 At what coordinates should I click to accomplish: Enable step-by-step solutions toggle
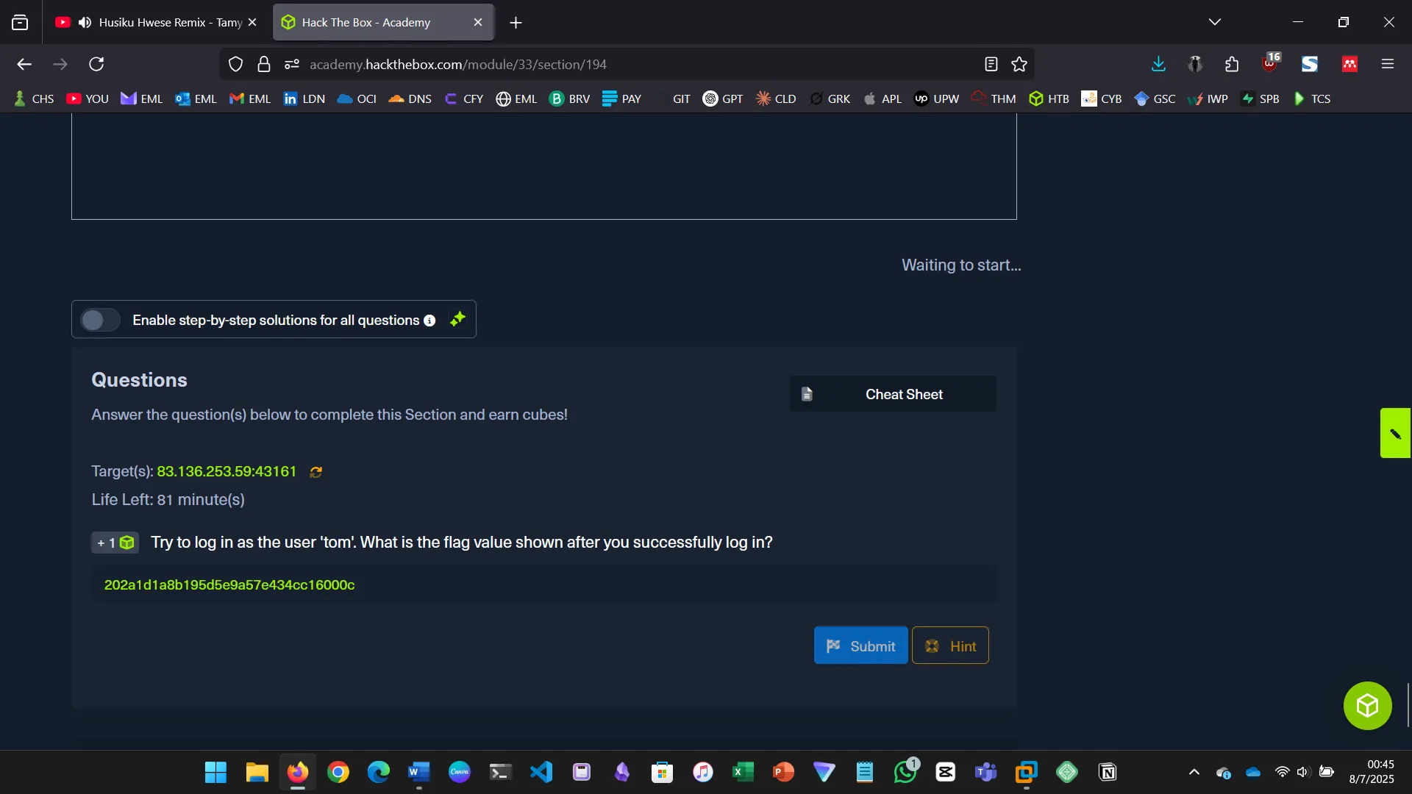[100, 321]
